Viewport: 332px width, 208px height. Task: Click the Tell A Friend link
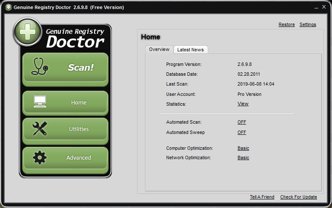pos(262,197)
